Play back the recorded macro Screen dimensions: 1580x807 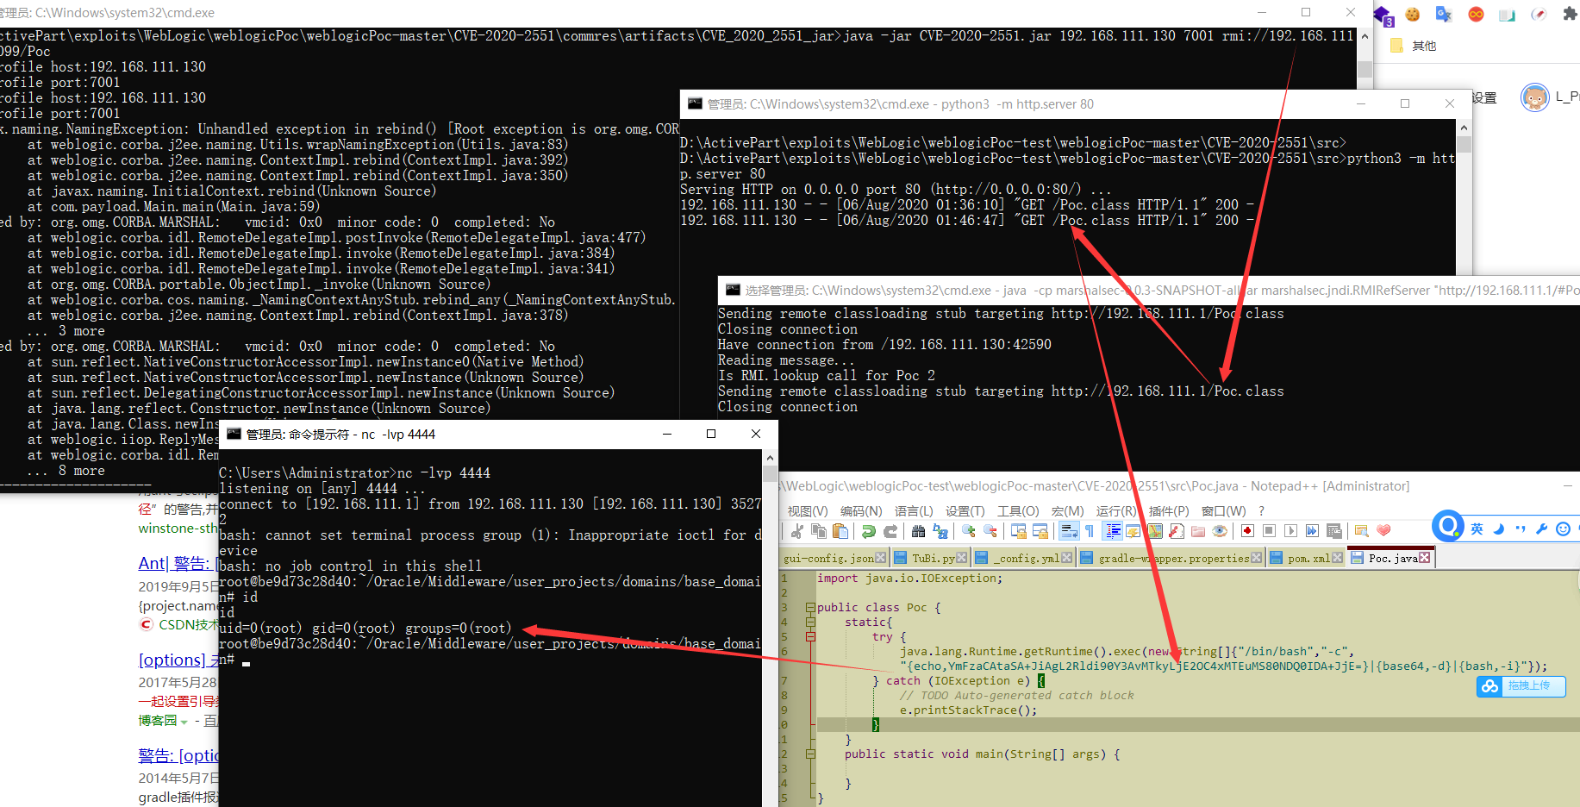tap(1290, 531)
